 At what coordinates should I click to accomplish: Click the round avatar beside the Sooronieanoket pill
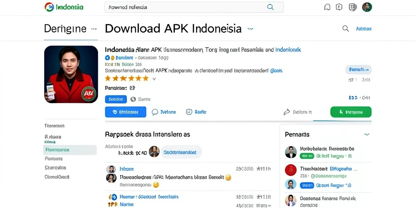click(x=154, y=152)
